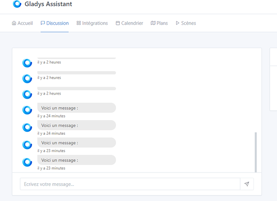Click the topmost 'il y a 2 heures' timestamp
This screenshot has height=201, width=277.
coord(49,62)
